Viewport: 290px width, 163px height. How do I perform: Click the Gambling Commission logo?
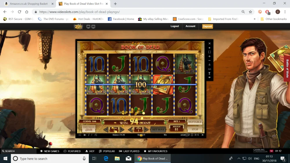click(x=260, y=151)
